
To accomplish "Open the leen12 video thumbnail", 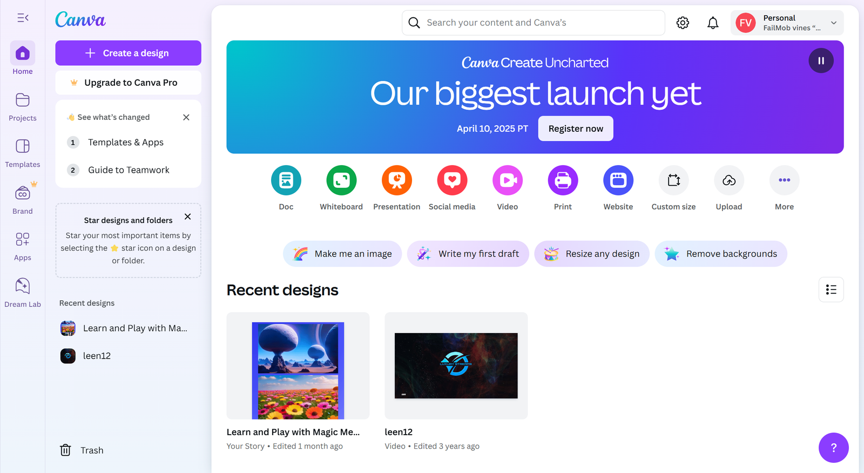I will [x=456, y=366].
